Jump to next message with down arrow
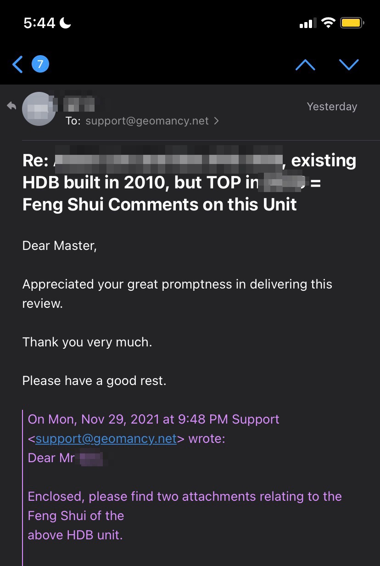 click(349, 65)
